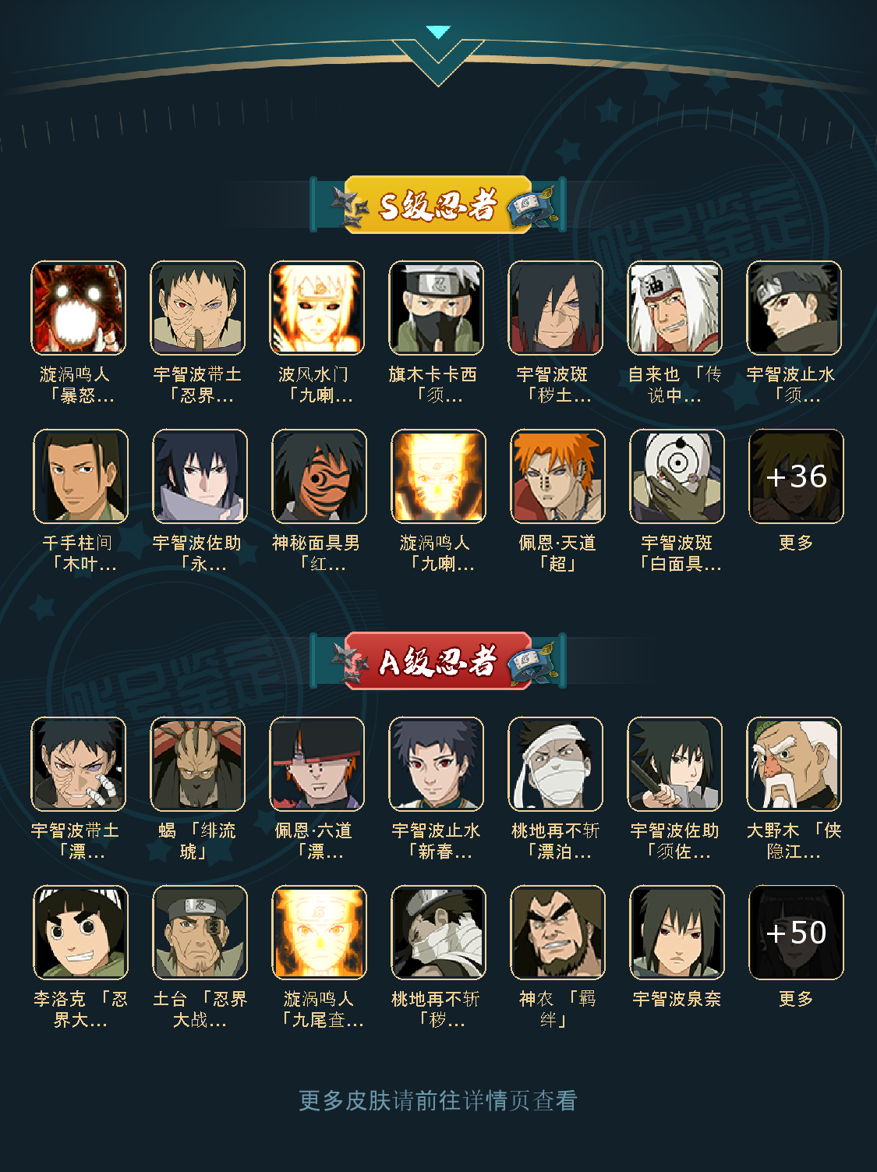This screenshot has width=877, height=1172.
Task: Select the A级忍者 red banner header
Action: click(x=438, y=661)
